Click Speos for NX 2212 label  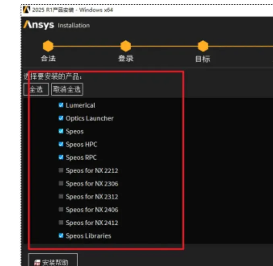point(92,171)
